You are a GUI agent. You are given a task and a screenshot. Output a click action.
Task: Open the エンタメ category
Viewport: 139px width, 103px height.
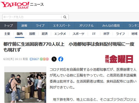(60, 34)
